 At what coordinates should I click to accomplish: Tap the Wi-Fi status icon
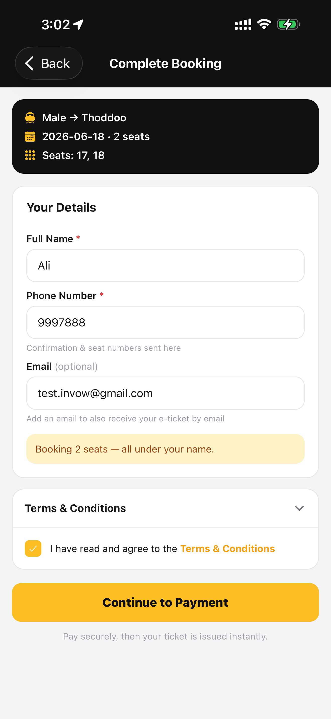point(264,24)
